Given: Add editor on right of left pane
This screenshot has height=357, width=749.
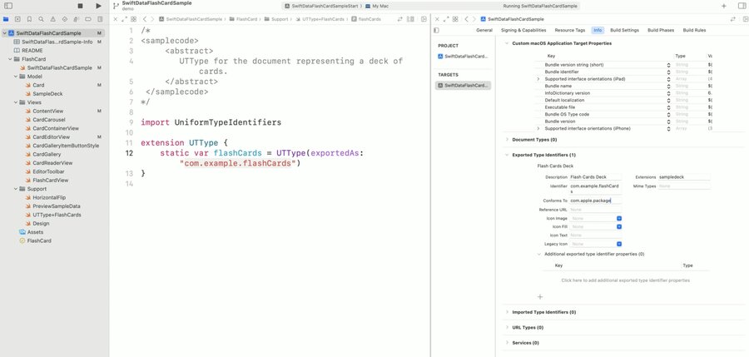Looking at the screenshot, I should point(424,19).
